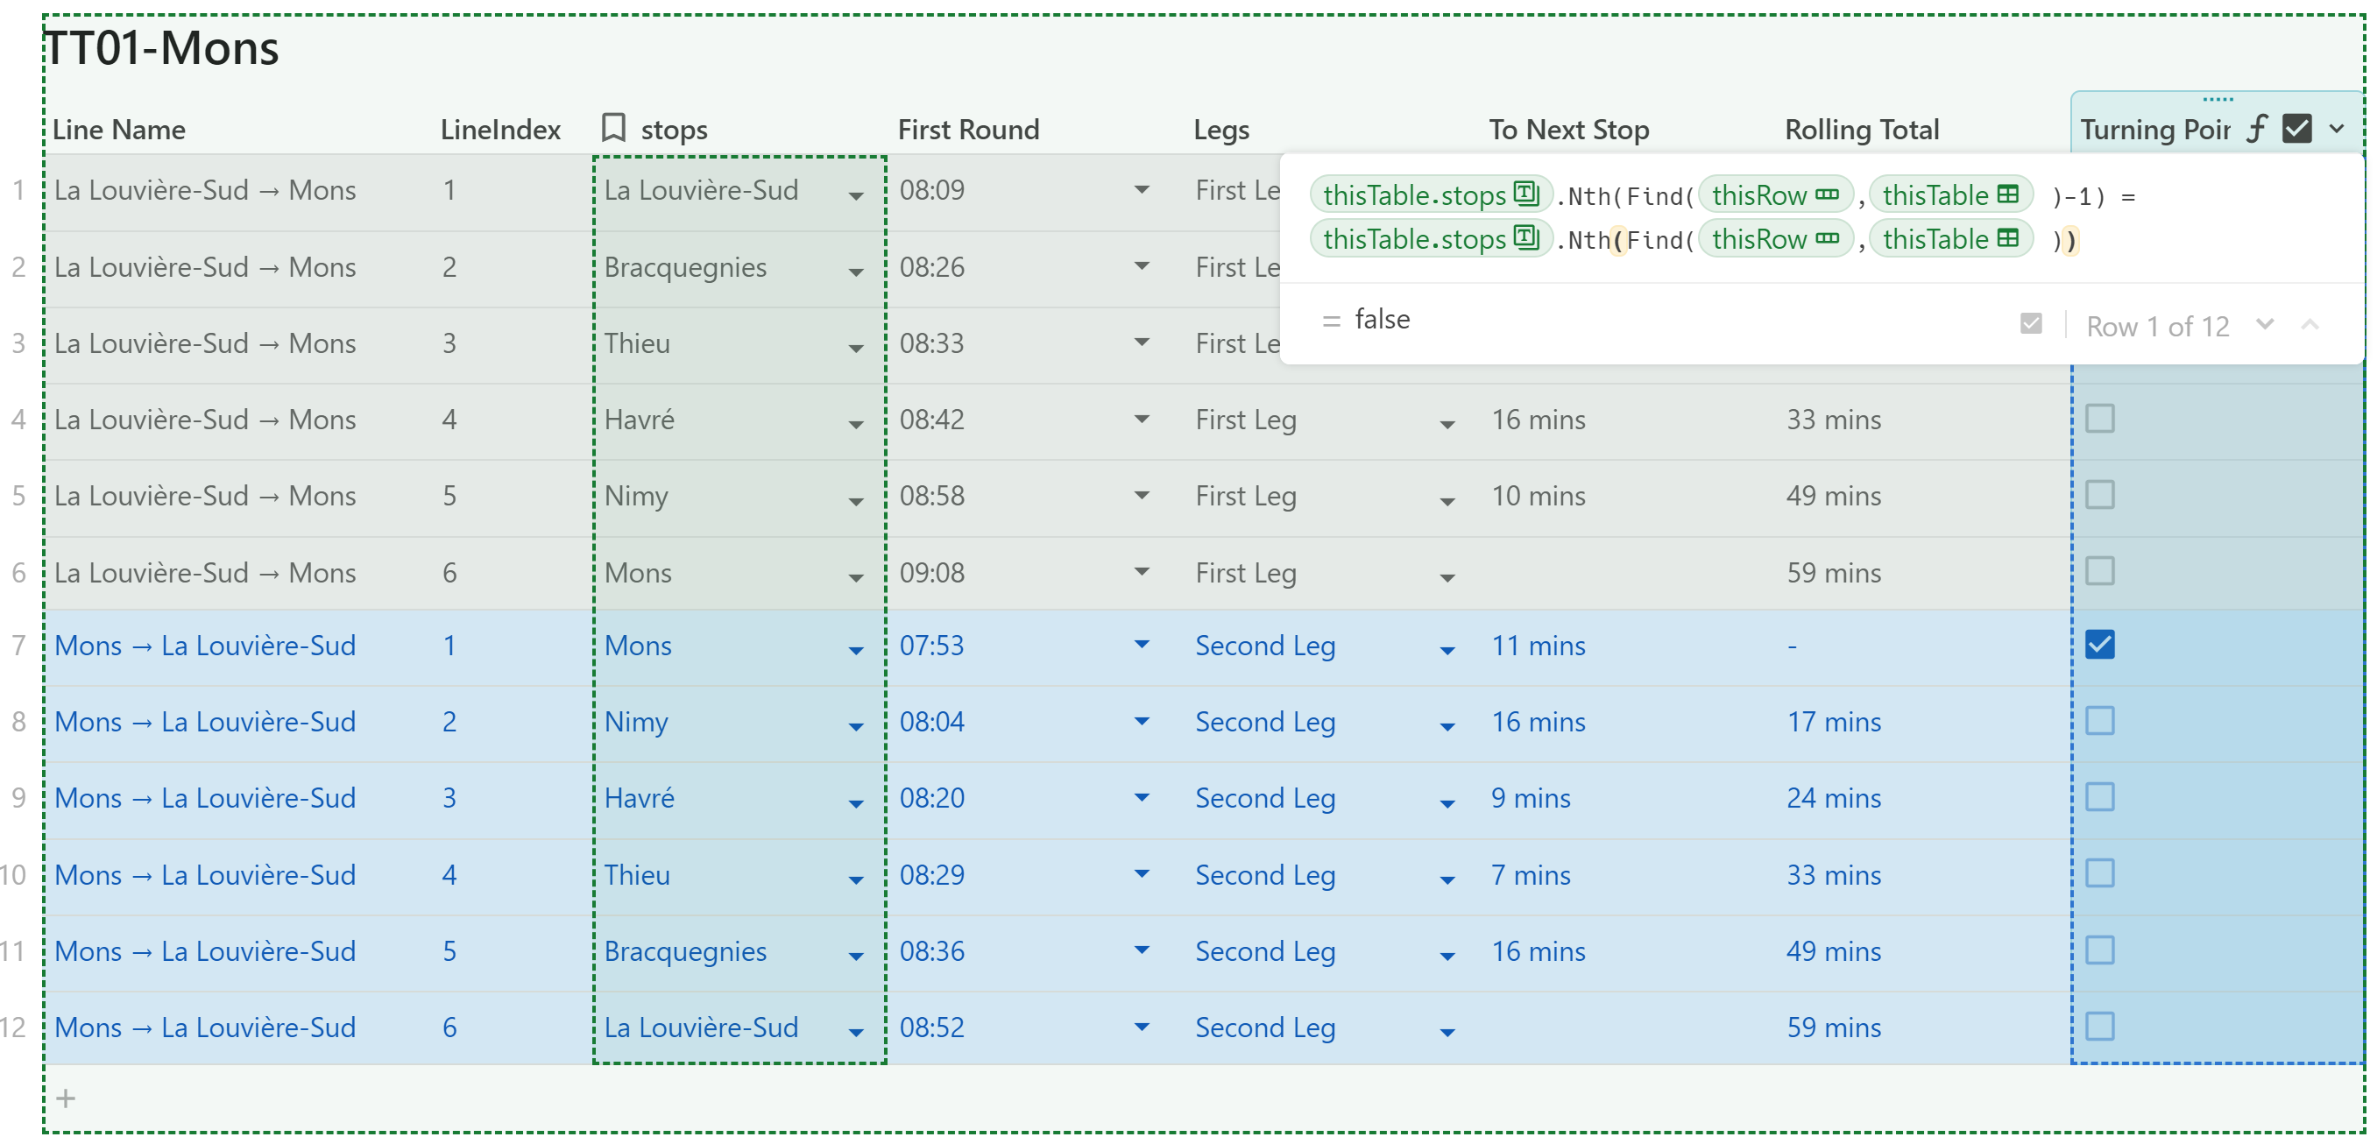Check Turning Point checkbox in row 12
This screenshot has width=2377, height=1144.
[x=2099, y=1026]
